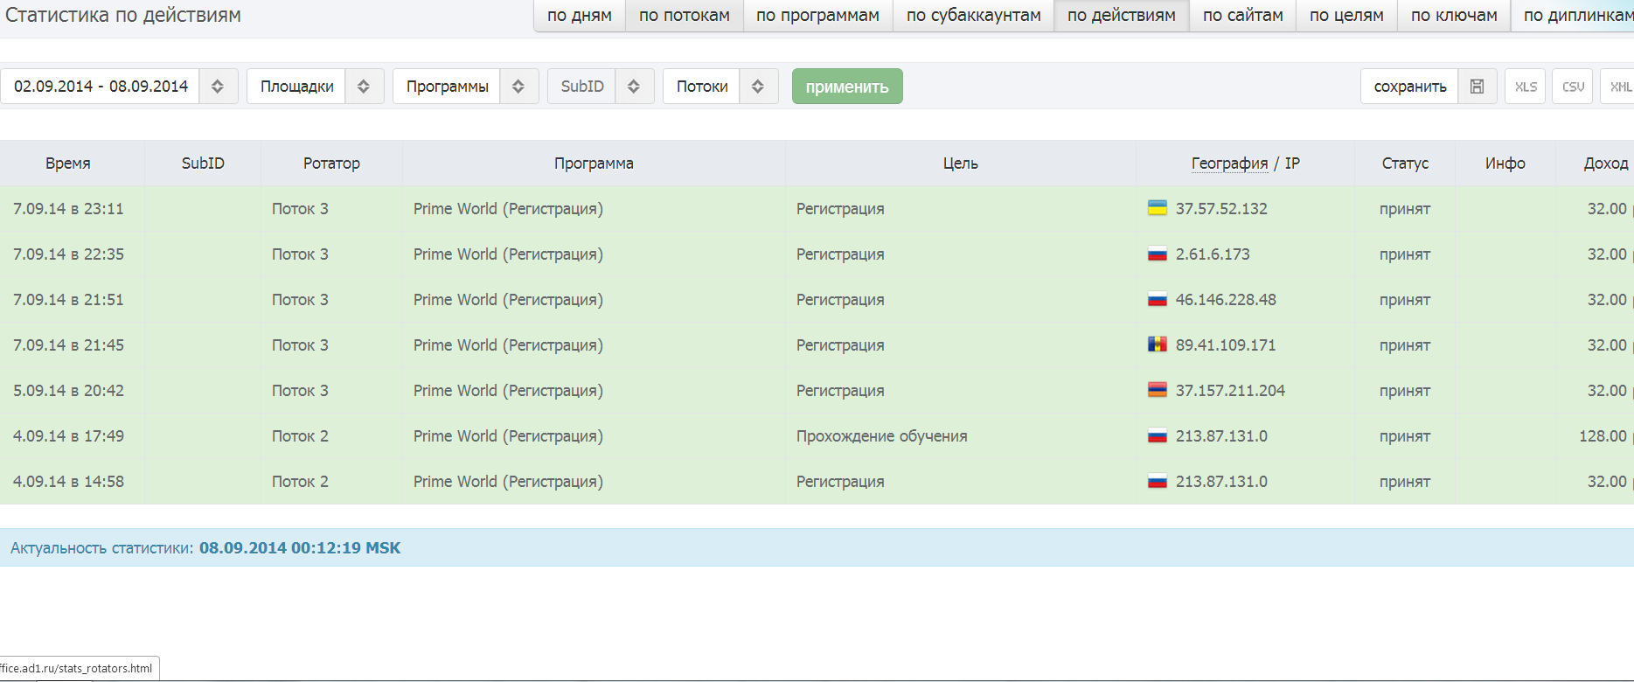Click the Цель column header
The height and width of the screenshot is (682, 1634).
point(960,164)
